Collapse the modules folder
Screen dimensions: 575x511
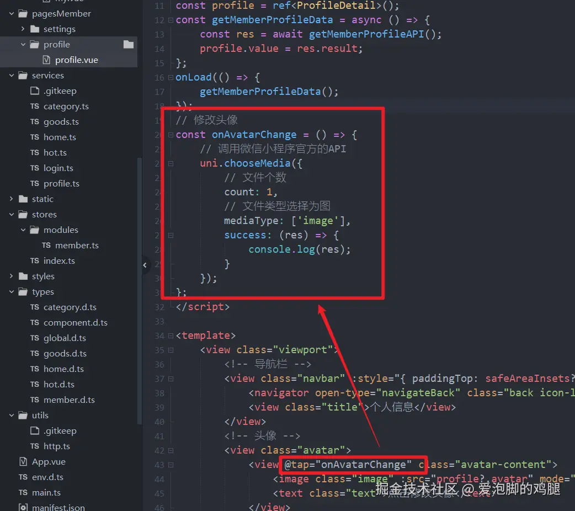[x=23, y=230]
